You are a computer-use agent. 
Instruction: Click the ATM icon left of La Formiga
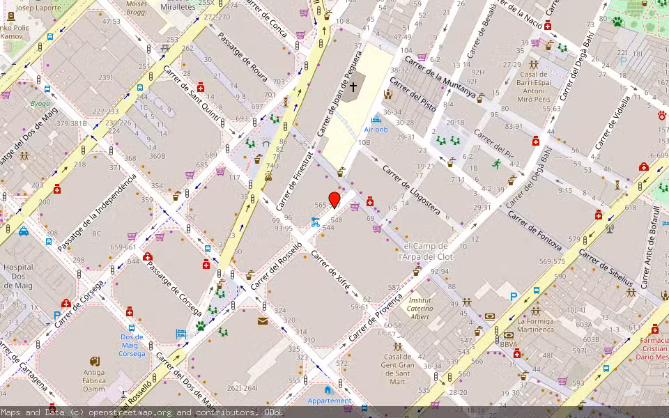(490, 316)
